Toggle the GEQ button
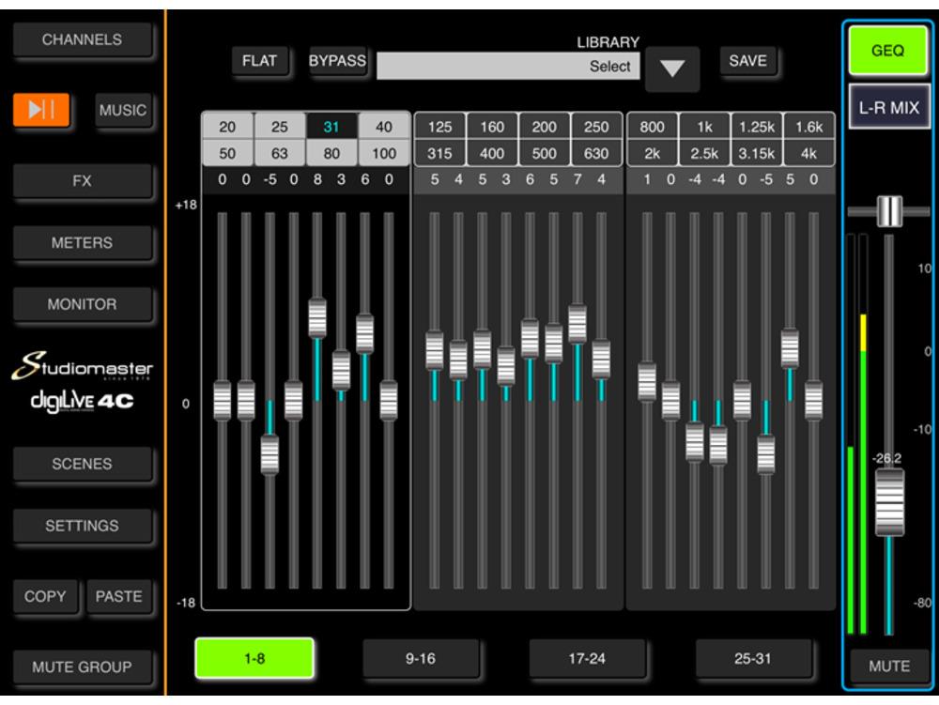939x705 pixels. pos(887,51)
